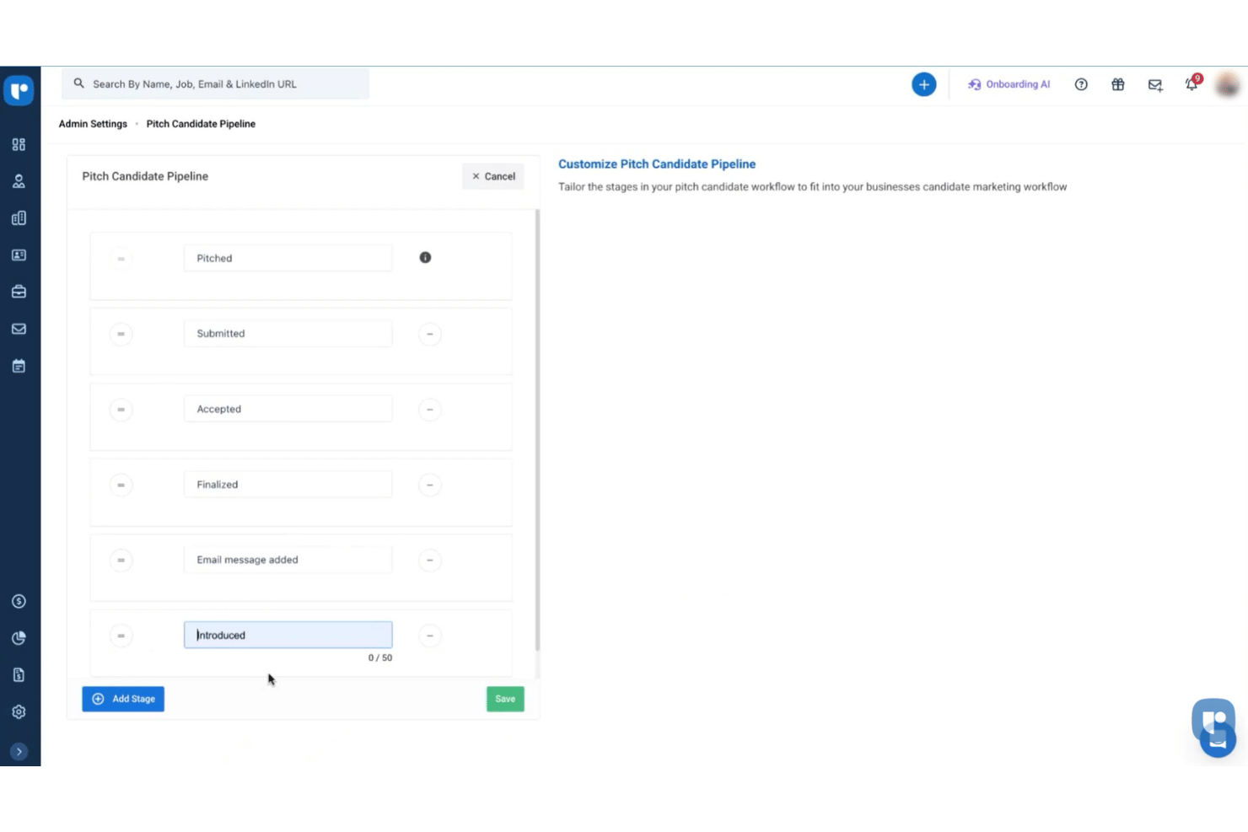This screenshot has width=1248, height=832.
Task: Open the jobs briefcase icon in sidebar
Action: point(19,292)
